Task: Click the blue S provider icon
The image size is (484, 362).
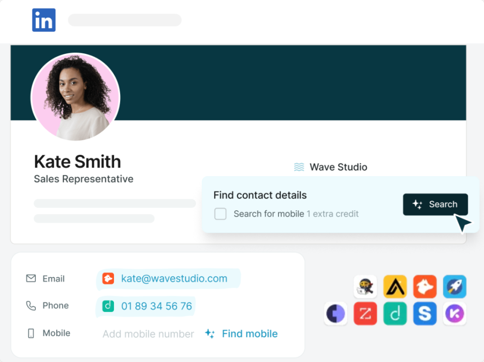Action: (424, 314)
